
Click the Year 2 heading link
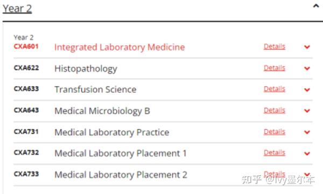tap(17, 9)
